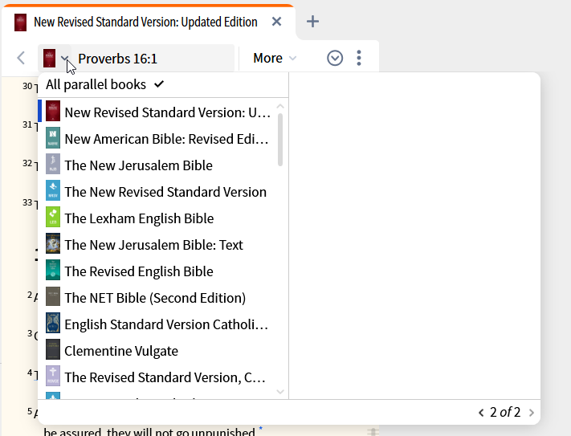571x436 pixels.
Task: Click the list scroll-up arrow
Action: coord(280,106)
